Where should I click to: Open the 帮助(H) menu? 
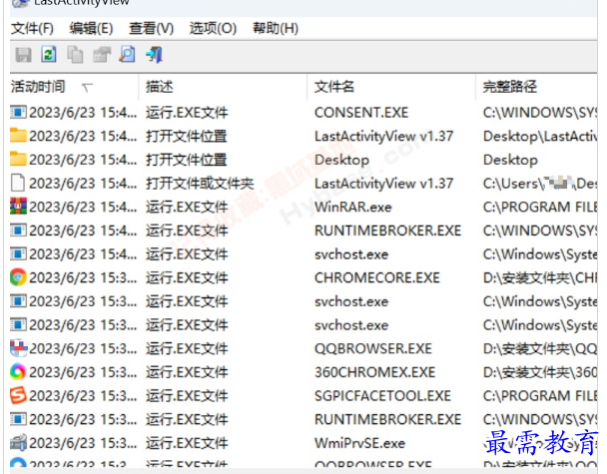[x=276, y=28]
